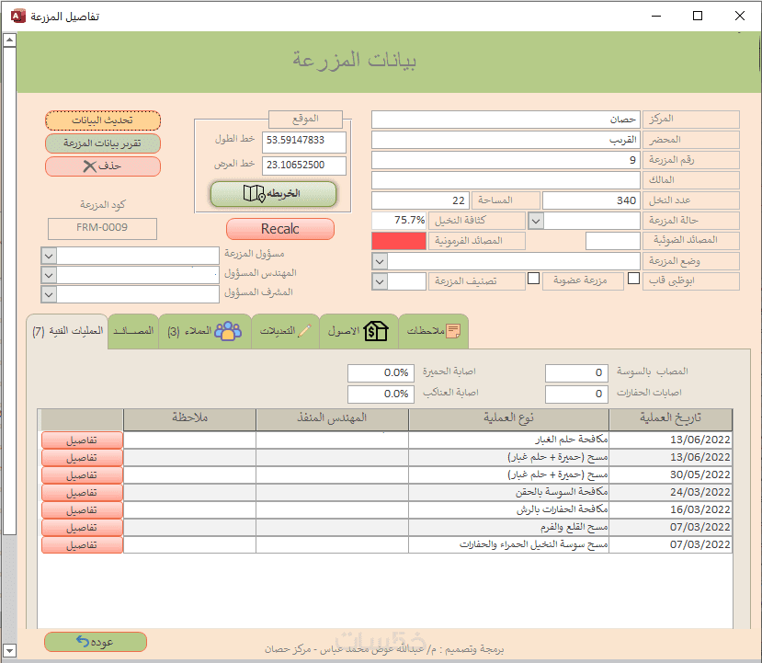Screen dimensions: 762x663
Task: Click the note icon on ملاحظات tab
Action: pos(453,331)
